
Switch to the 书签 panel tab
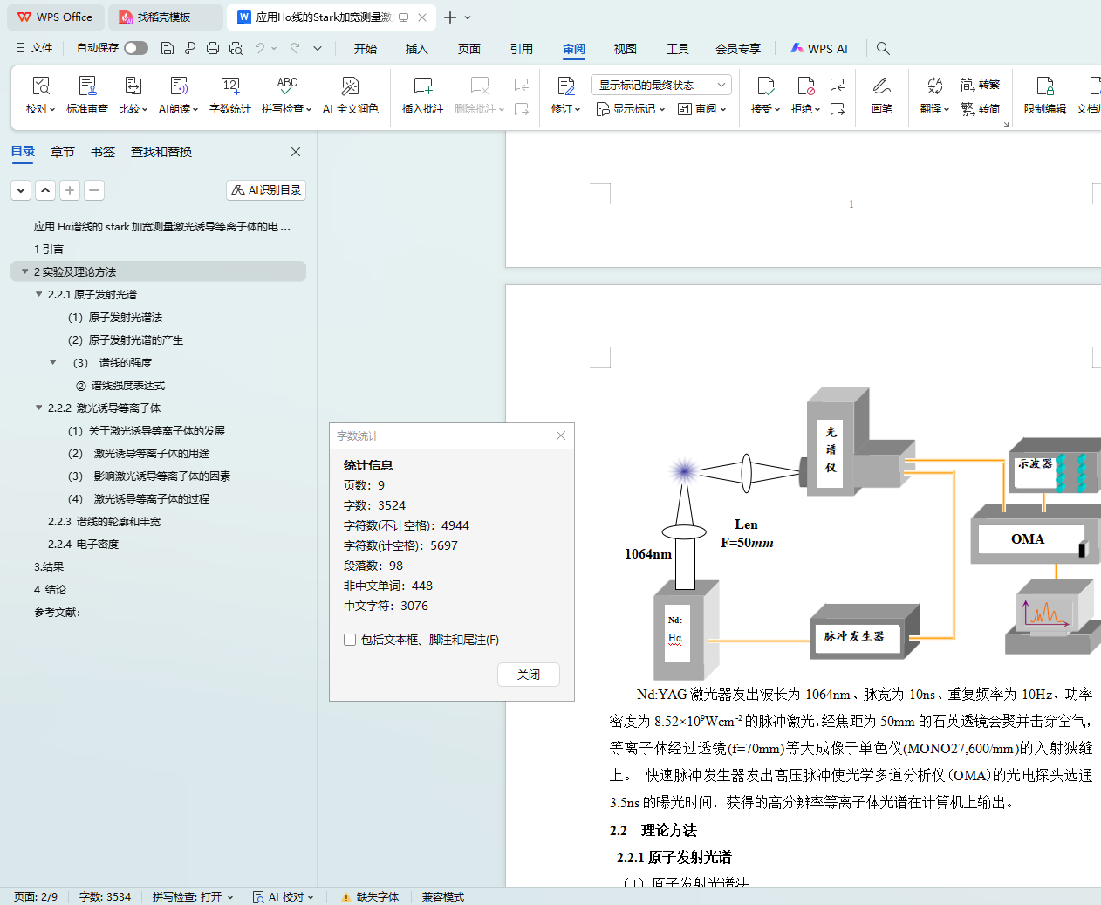pyautogui.click(x=103, y=152)
